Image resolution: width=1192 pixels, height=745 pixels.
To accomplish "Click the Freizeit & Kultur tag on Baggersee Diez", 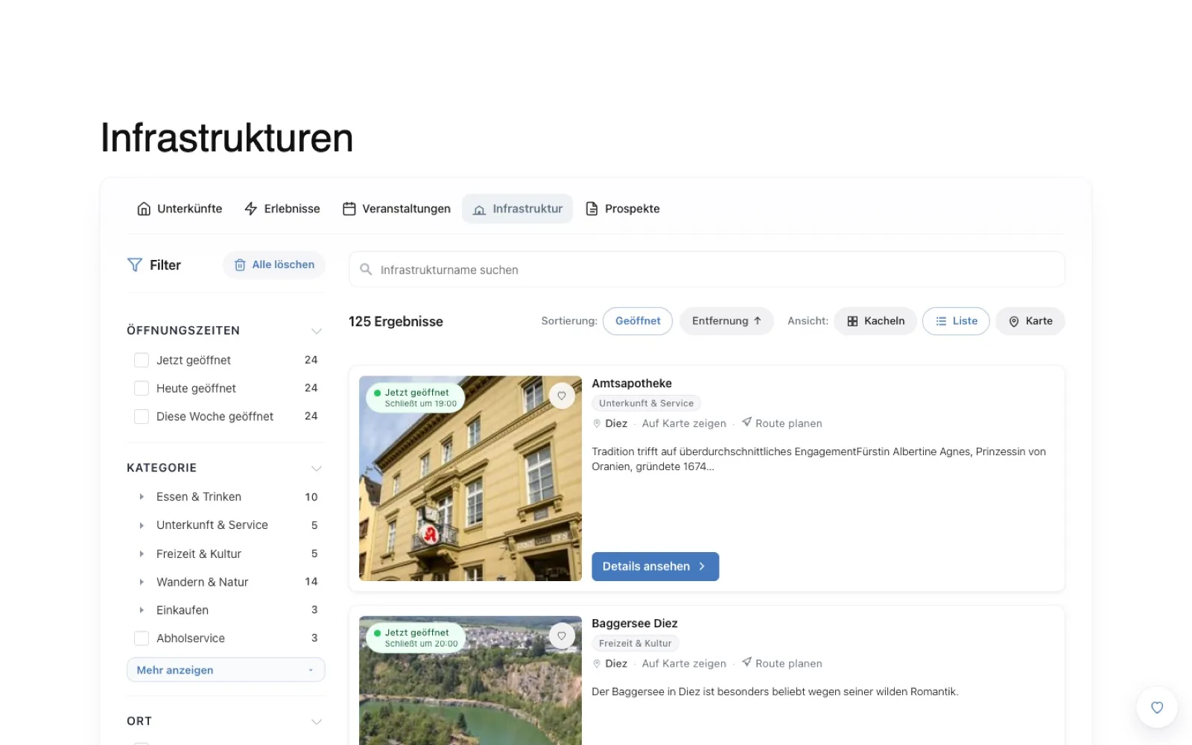I will (635, 644).
